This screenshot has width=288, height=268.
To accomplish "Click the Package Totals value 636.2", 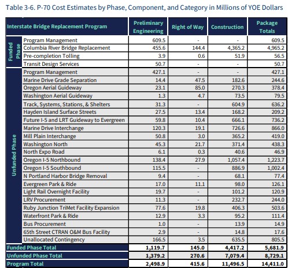I will [x=278, y=105].
